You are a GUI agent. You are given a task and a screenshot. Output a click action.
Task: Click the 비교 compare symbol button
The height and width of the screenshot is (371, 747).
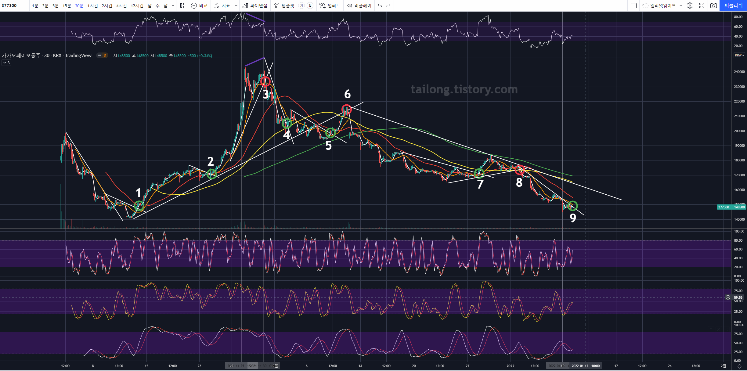pos(199,5)
